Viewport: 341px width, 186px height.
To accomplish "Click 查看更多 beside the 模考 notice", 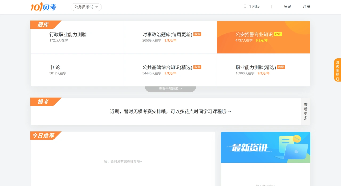I will [305, 111].
